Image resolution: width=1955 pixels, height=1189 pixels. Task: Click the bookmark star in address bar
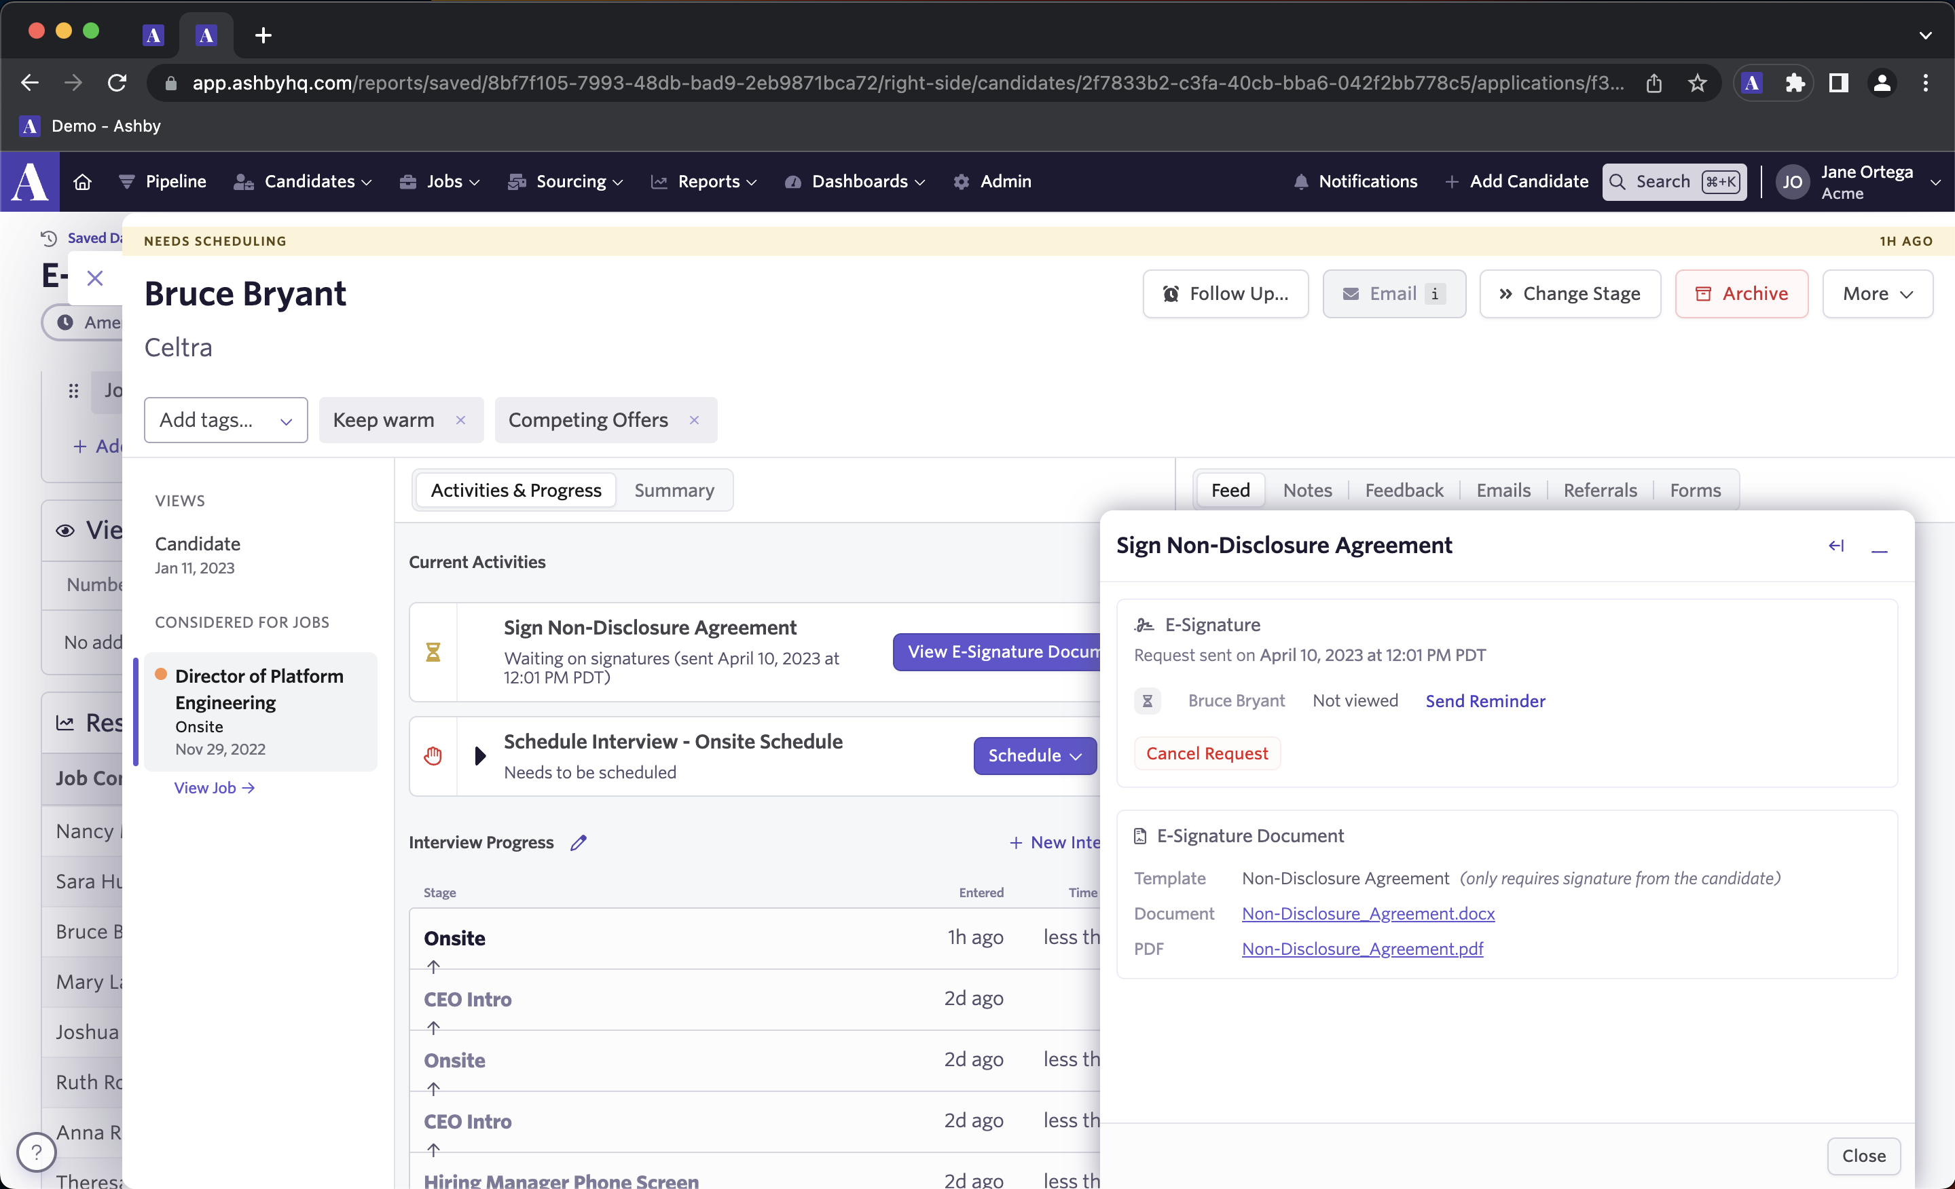(x=1697, y=83)
